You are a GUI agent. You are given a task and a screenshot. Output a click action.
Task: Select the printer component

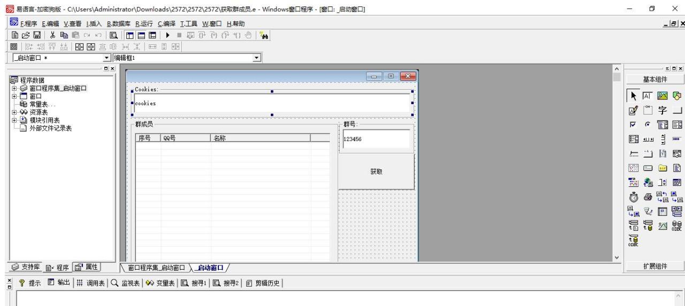click(648, 198)
